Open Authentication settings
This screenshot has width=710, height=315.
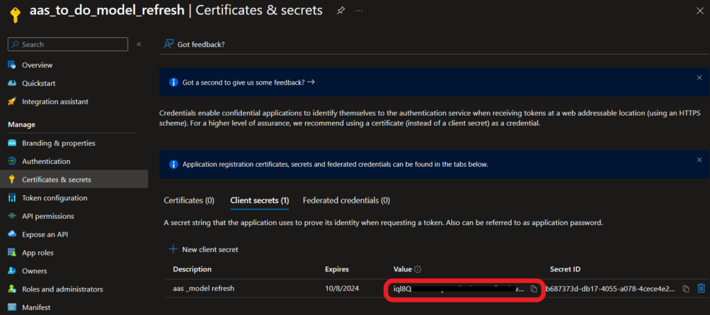coord(46,161)
